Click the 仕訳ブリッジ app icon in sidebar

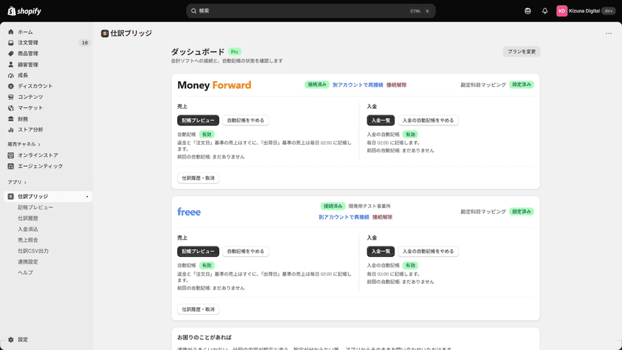click(11, 197)
